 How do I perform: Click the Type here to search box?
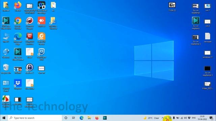click(35, 118)
